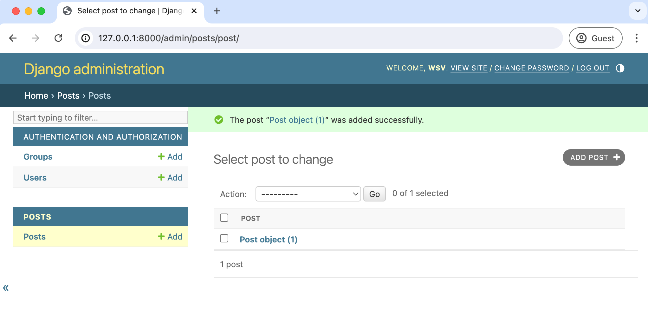Screen dimensions: 648x323
Task: Open a new browser tab
Action: 217,11
